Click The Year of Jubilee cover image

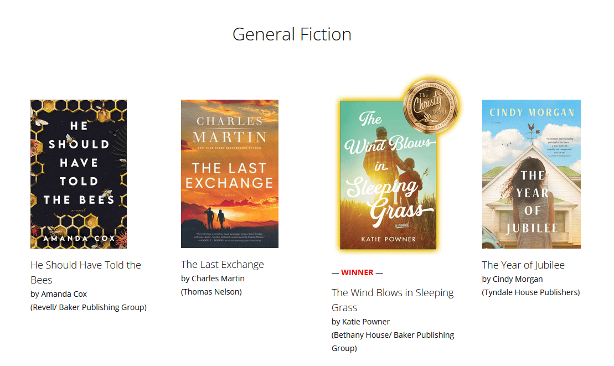coord(531,174)
